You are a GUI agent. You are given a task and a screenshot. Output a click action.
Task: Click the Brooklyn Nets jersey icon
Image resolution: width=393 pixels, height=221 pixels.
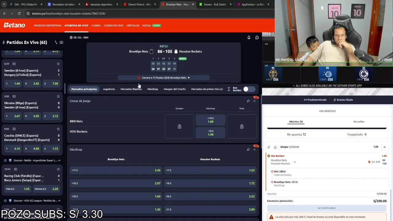(151, 52)
